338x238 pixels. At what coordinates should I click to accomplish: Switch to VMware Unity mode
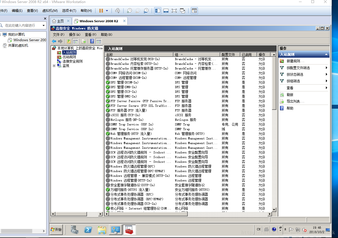pos(182,11)
